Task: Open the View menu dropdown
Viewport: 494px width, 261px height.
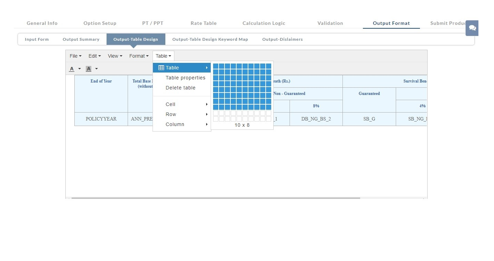Action: click(115, 56)
